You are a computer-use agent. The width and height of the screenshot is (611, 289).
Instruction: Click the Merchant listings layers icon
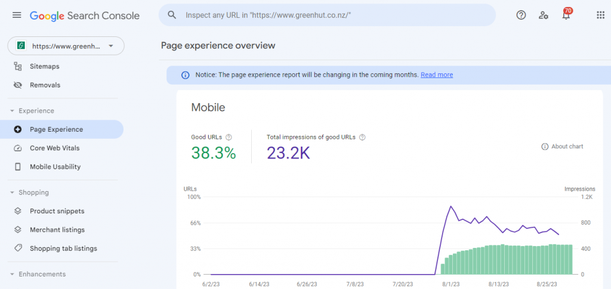click(x=17, y=230)
